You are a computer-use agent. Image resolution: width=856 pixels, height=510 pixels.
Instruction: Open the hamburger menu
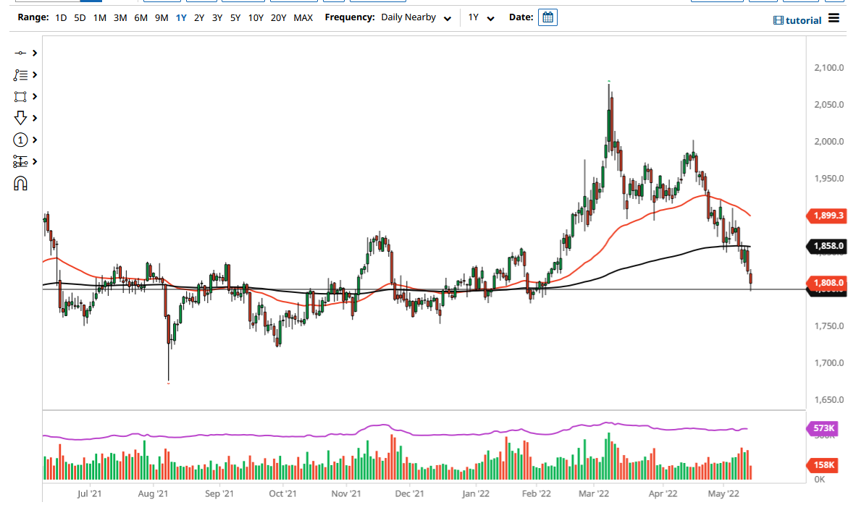(x=834, y=18)
